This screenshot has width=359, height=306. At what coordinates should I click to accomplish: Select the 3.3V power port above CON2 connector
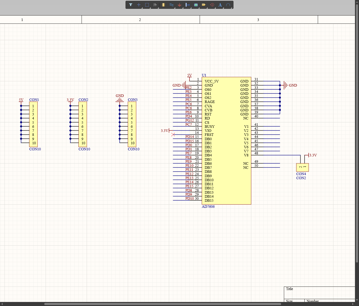(70, 100)
